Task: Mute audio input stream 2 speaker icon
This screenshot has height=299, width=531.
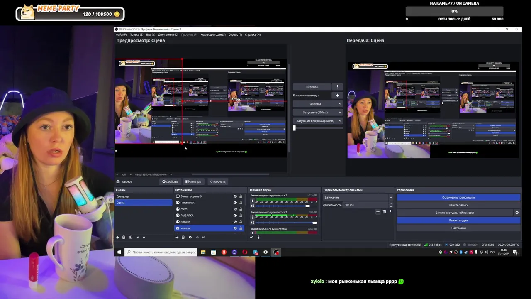Action: [252, 206]
